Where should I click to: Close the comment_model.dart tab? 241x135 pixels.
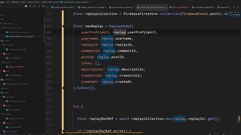click(x=214, y=7)
